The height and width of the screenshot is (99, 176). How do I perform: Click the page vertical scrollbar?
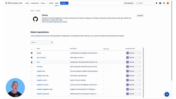pyautogui.click(x=172, y=40)
